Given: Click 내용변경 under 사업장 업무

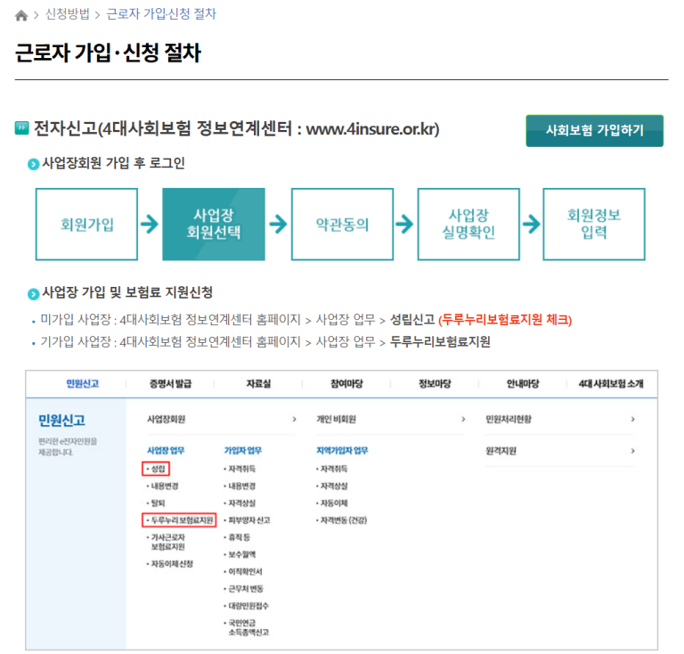Looking at the screenshot, I should (163, 486).
